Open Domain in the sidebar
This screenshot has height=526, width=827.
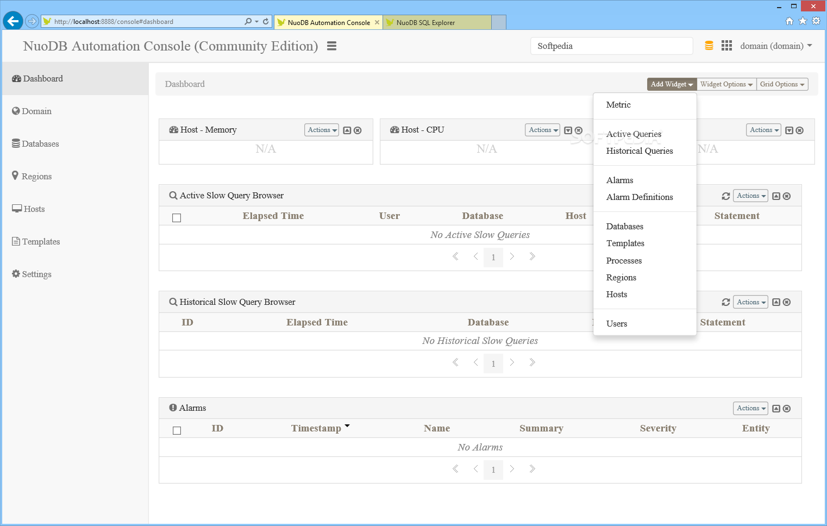(75, 111)
